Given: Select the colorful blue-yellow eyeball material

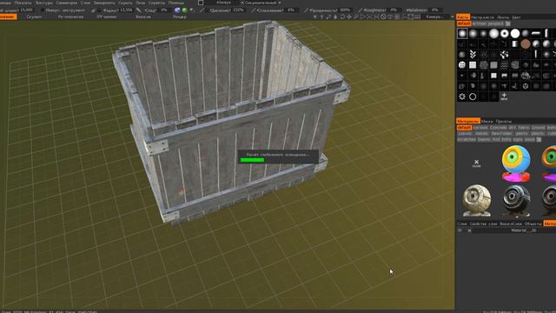Looking at the screenshot, I should [x=516, y=163].
